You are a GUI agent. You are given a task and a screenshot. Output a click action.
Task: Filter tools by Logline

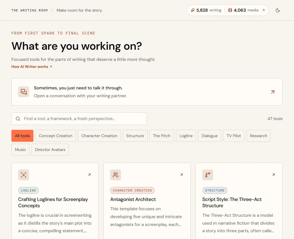click(x=186, y=136)
